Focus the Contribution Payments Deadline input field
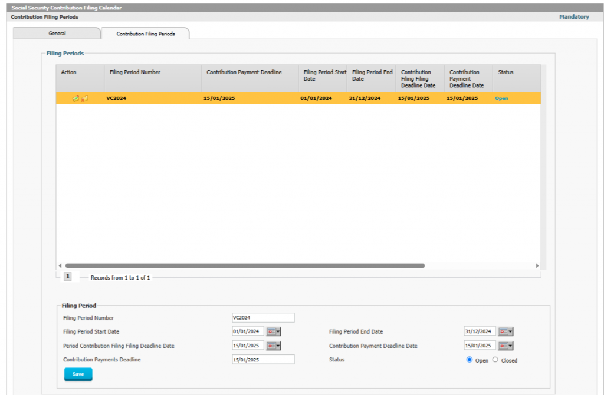The width and height of the screenshot is (604, 395). (263, 360)
